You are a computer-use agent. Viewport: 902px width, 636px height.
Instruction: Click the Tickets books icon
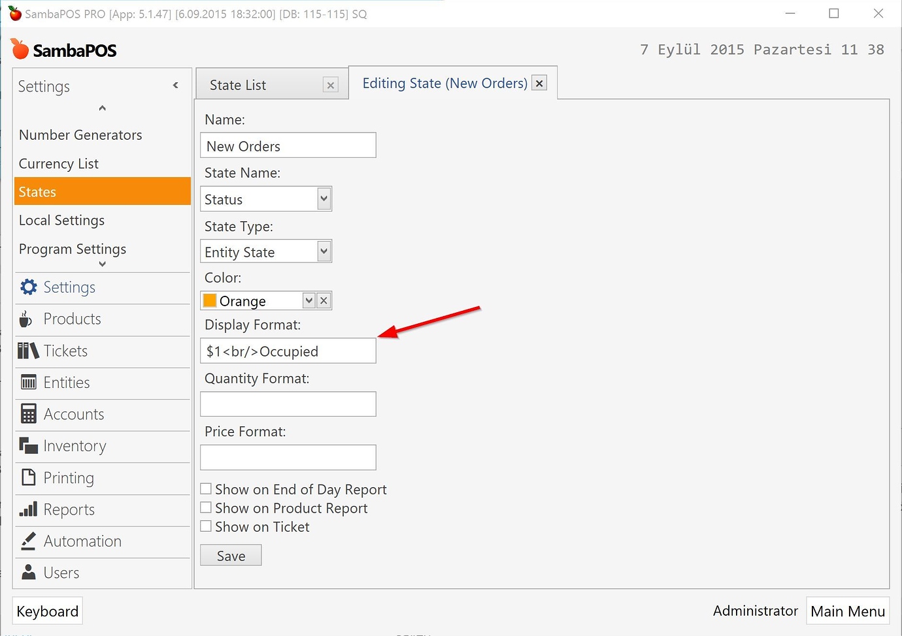28,351
